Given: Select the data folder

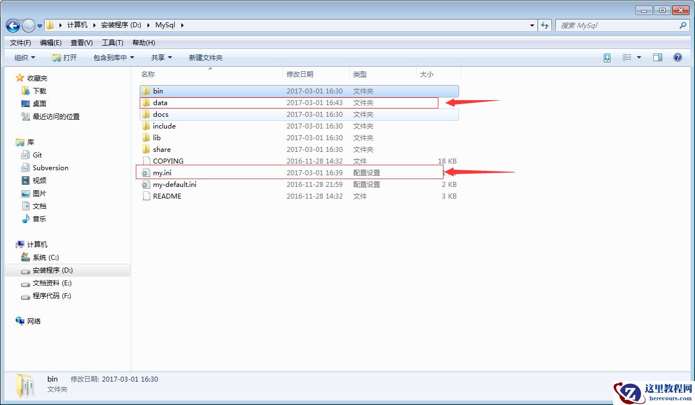Looking at the screenshot, I should click(160, 103).
